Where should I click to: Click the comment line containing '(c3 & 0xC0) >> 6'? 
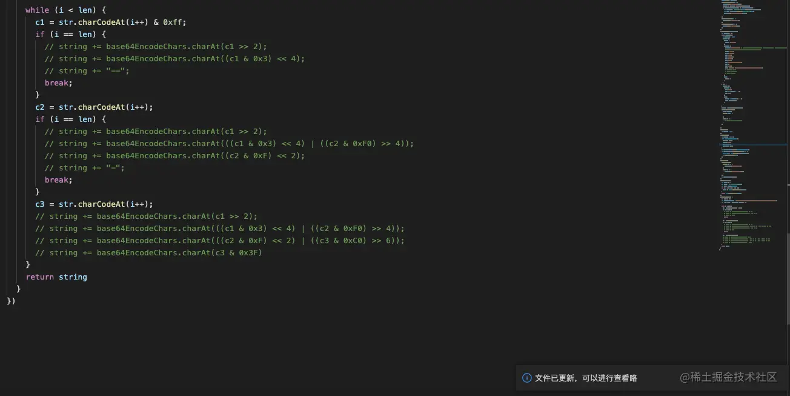pos(220,241)
